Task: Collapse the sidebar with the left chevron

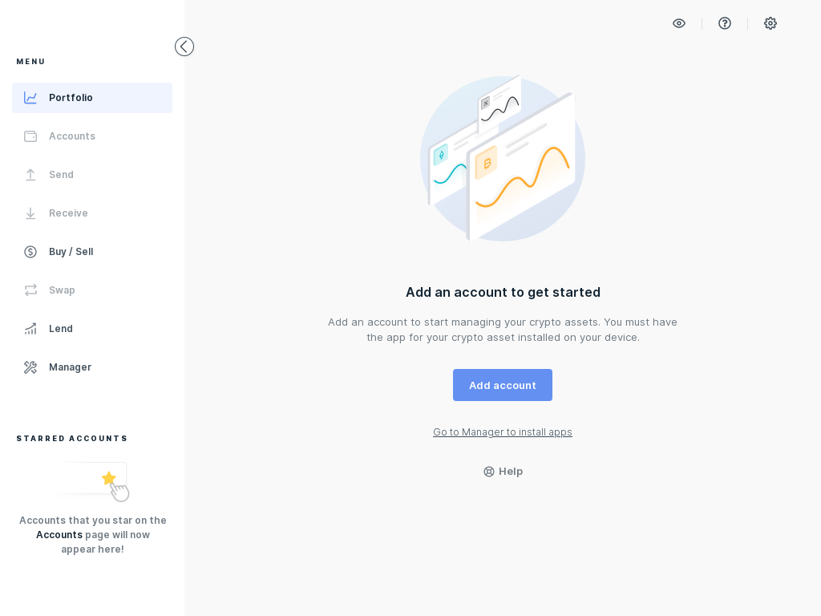Action: [184, 46]
